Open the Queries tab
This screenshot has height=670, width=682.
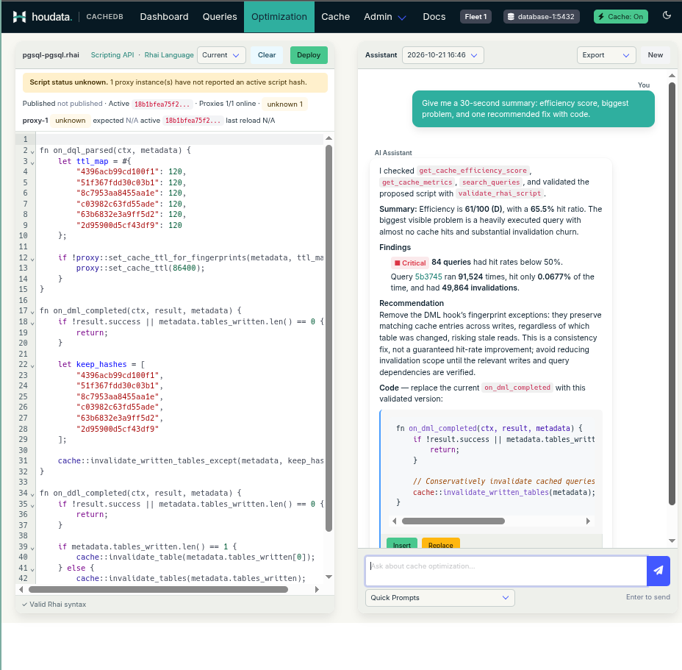click(220, 16)
